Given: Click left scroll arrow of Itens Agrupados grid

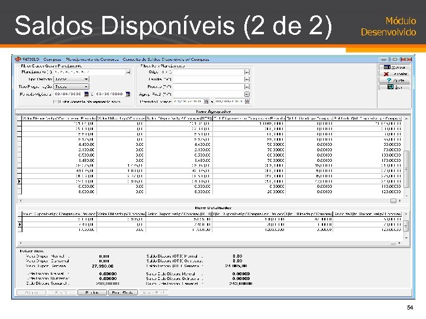Looking at the screenshot, I should (20, 201).
